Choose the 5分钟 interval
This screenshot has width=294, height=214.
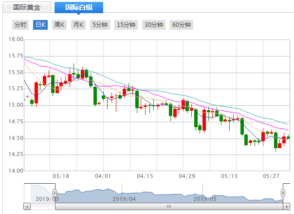coord(100,25)
